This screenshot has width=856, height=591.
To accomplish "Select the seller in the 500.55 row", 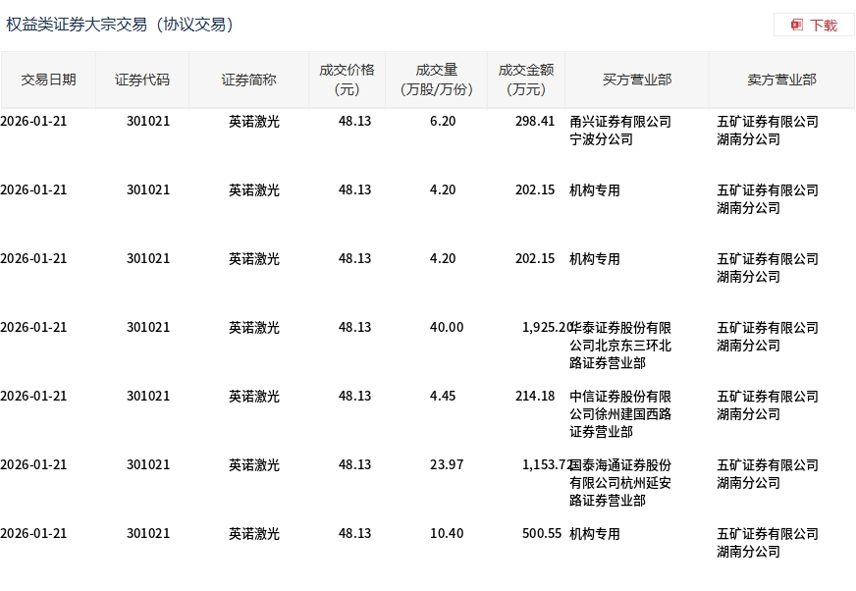I will click(768, 542).
